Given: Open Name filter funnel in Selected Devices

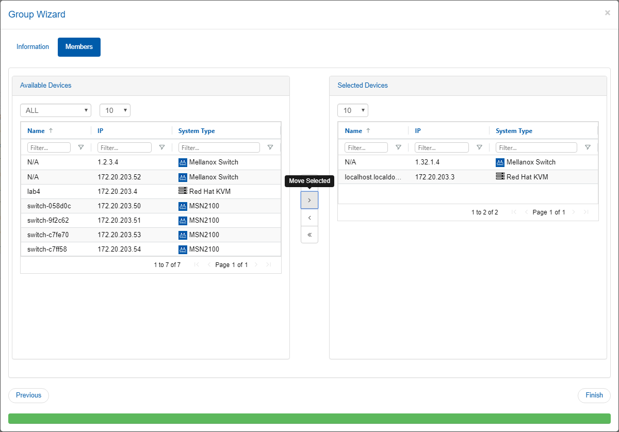Looking at the screenshot, I should click(x=398, y=147).
